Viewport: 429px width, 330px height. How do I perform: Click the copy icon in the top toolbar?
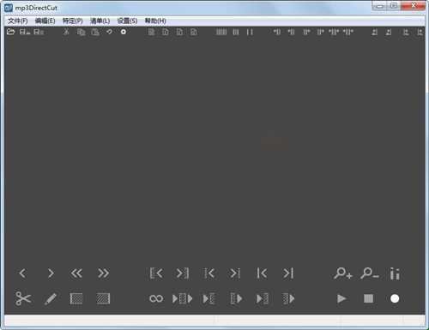pyautogui.click(x=82, y=32)
